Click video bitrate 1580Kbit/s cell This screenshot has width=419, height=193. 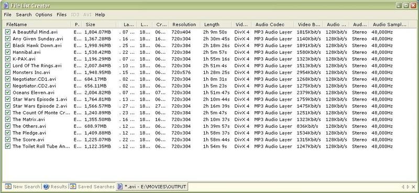click(308, 52)
